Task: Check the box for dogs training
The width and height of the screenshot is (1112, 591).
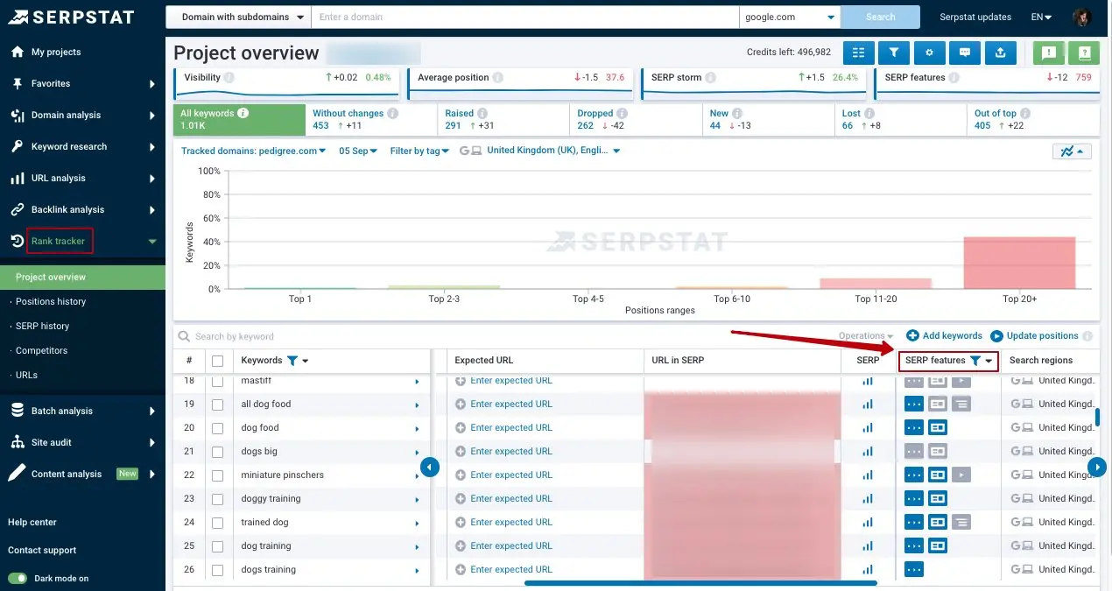Action: pos(217,570)
